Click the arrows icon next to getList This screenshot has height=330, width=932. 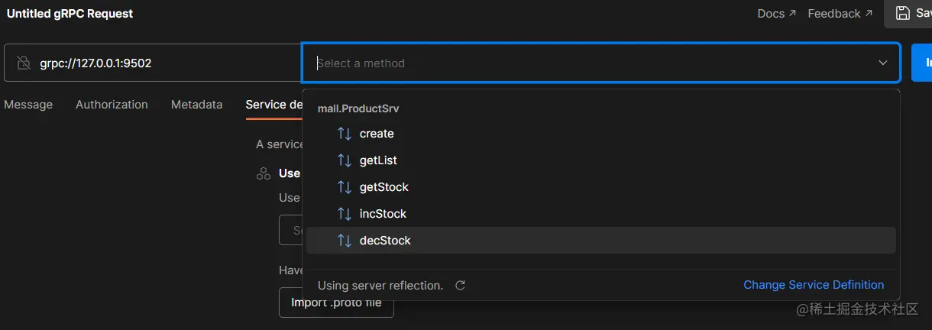(x=345, y=160)
